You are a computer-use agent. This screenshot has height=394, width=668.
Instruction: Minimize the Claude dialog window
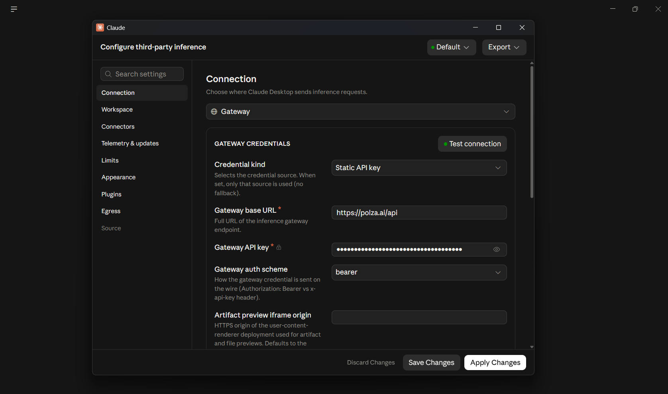475,27
